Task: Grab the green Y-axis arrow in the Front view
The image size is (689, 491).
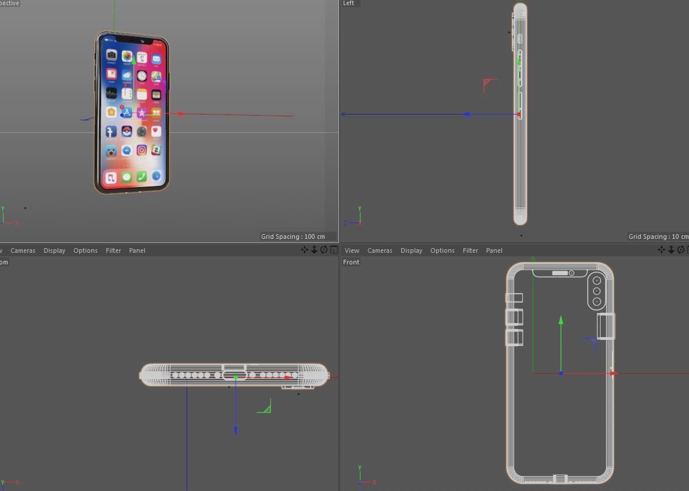Action: coord(561,320)
